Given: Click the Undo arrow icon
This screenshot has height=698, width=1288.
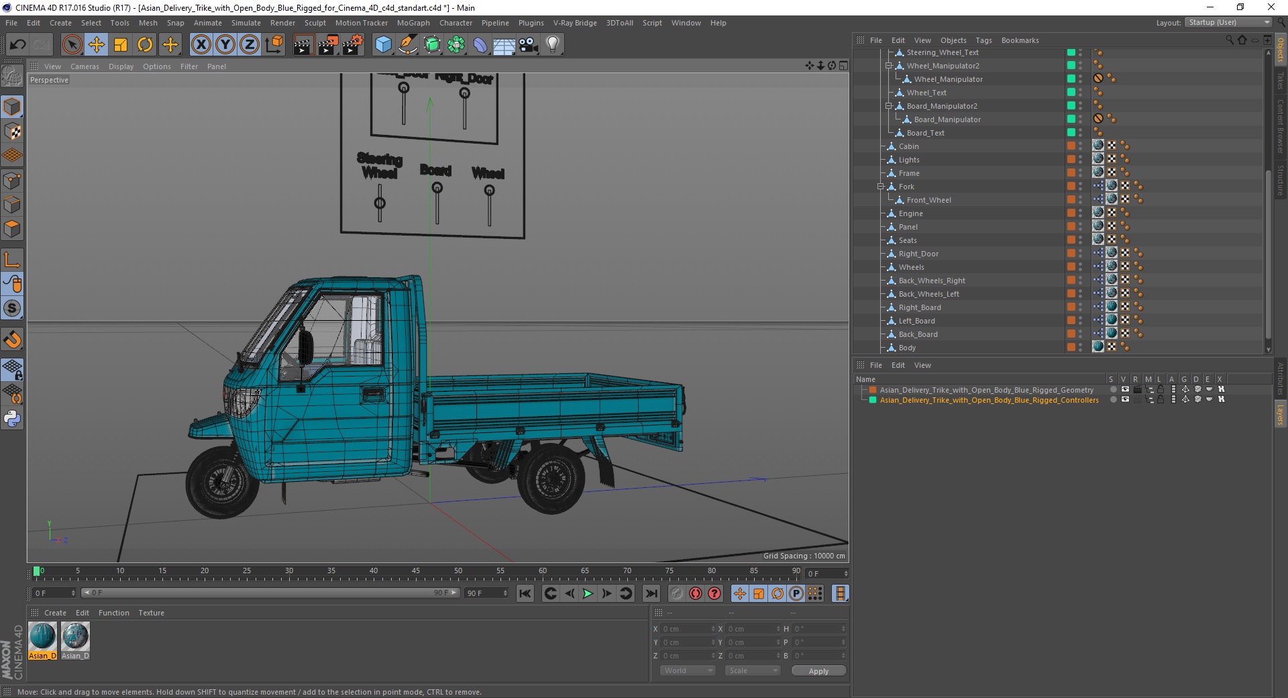Looking at the screenshot, I should pyautogui.click(x=17, y=45).
